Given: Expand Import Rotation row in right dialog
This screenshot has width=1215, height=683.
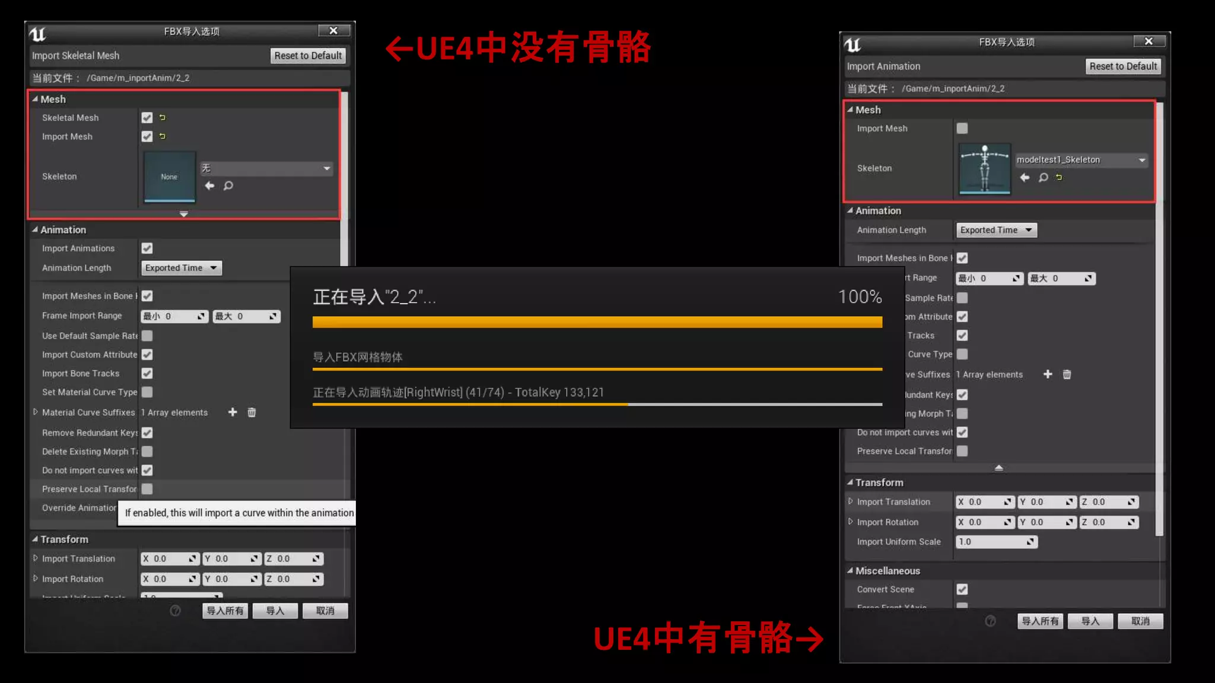Looking at the screenshot, I should coord(850,522).
